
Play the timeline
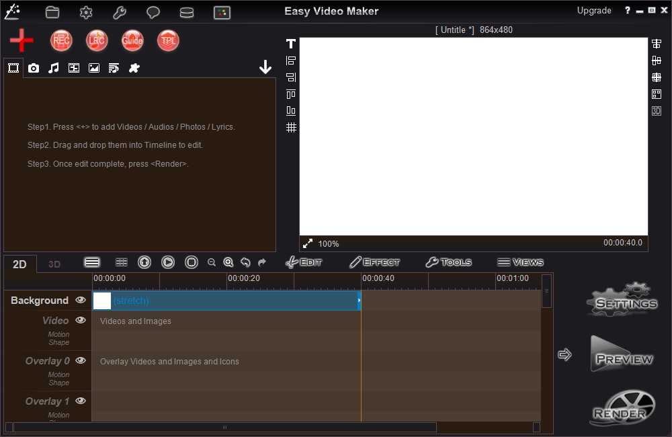[168, 262]
